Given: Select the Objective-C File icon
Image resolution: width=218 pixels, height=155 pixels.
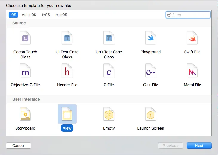Looking at the screenshot, I should click(x=25, y=70).
